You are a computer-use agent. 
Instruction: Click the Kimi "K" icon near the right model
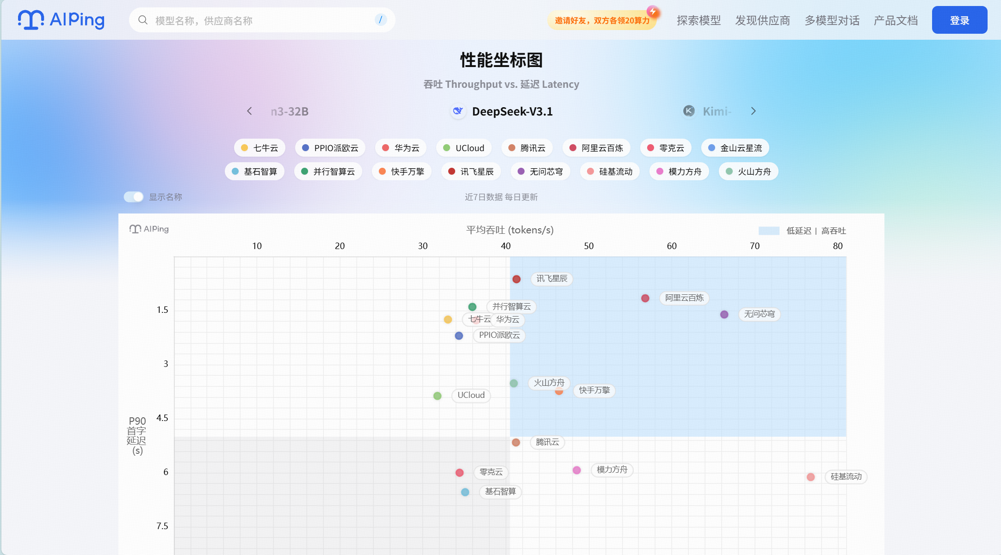(x=689, y=111)
